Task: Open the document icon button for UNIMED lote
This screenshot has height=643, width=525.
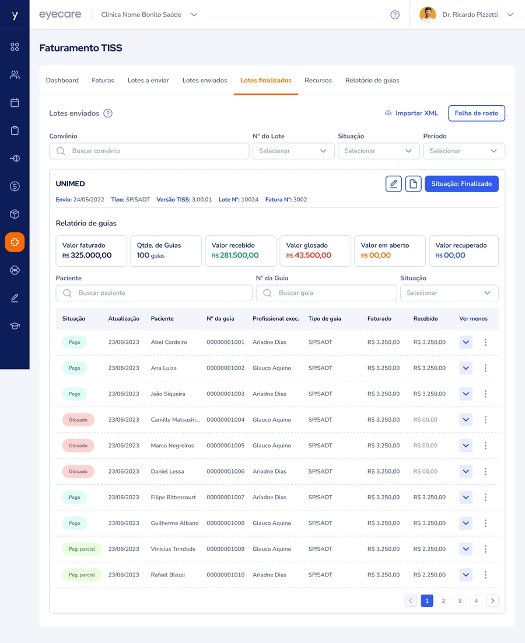Action: pyautogui.click(x=413, y=184)
